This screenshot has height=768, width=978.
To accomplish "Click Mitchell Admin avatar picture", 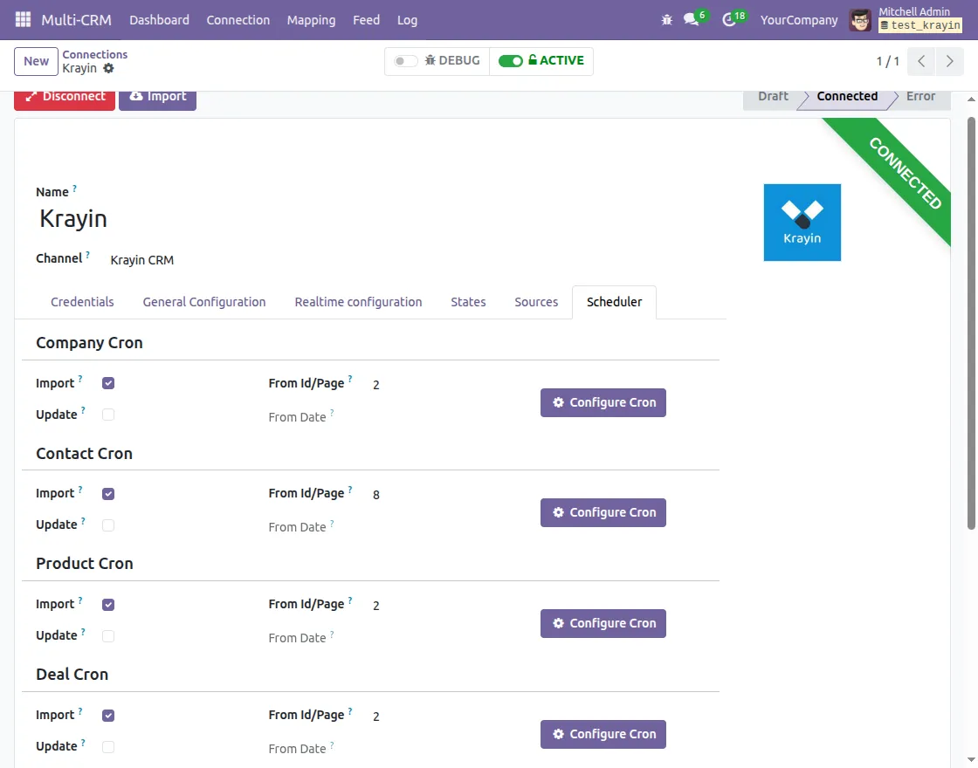I will [860, 20].
